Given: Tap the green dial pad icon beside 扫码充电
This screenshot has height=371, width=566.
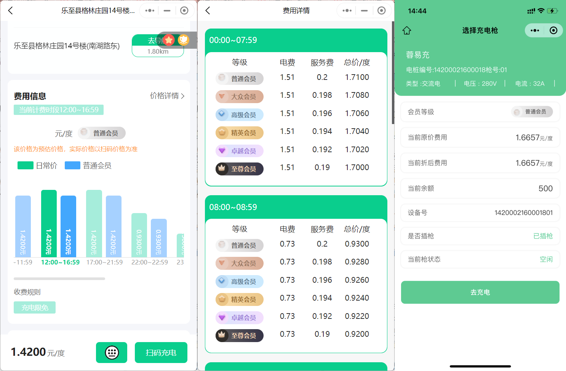Looking at the screenshot, I should click(x=111, y=352).
